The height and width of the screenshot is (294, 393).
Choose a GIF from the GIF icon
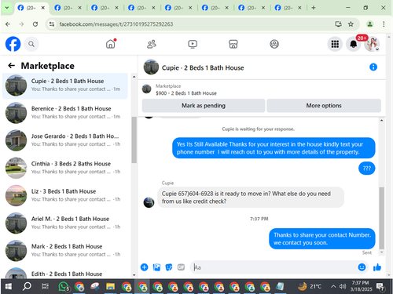pyautogui.click(x=181, y=267)
